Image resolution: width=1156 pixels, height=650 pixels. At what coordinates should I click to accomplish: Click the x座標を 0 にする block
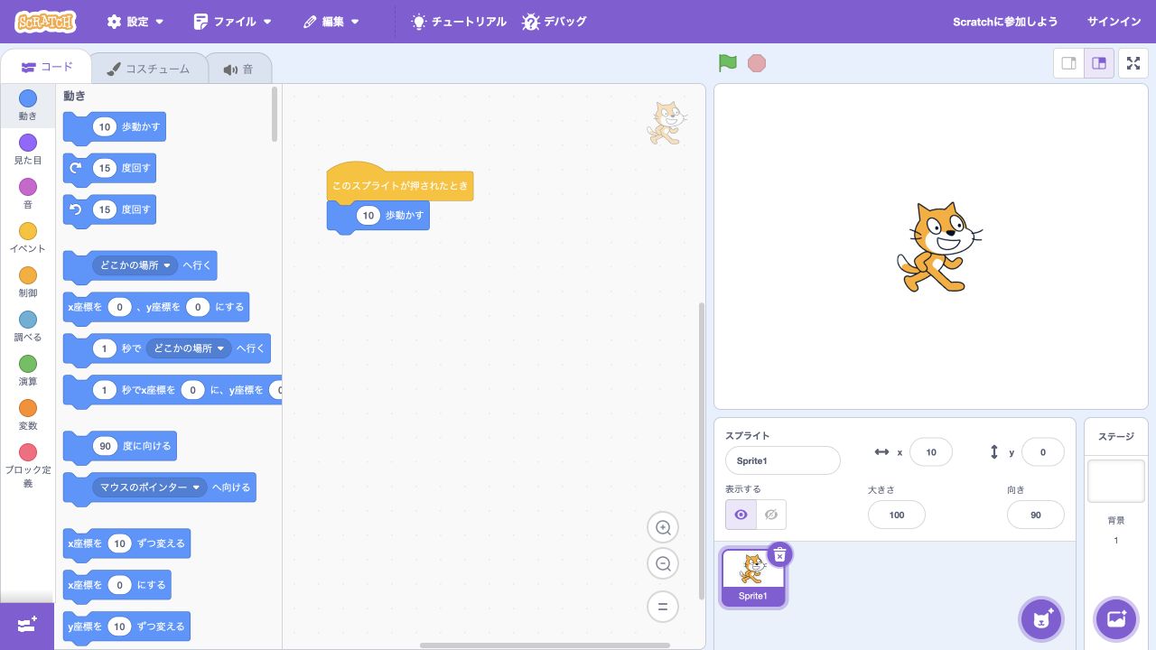(x=117, y=586)
